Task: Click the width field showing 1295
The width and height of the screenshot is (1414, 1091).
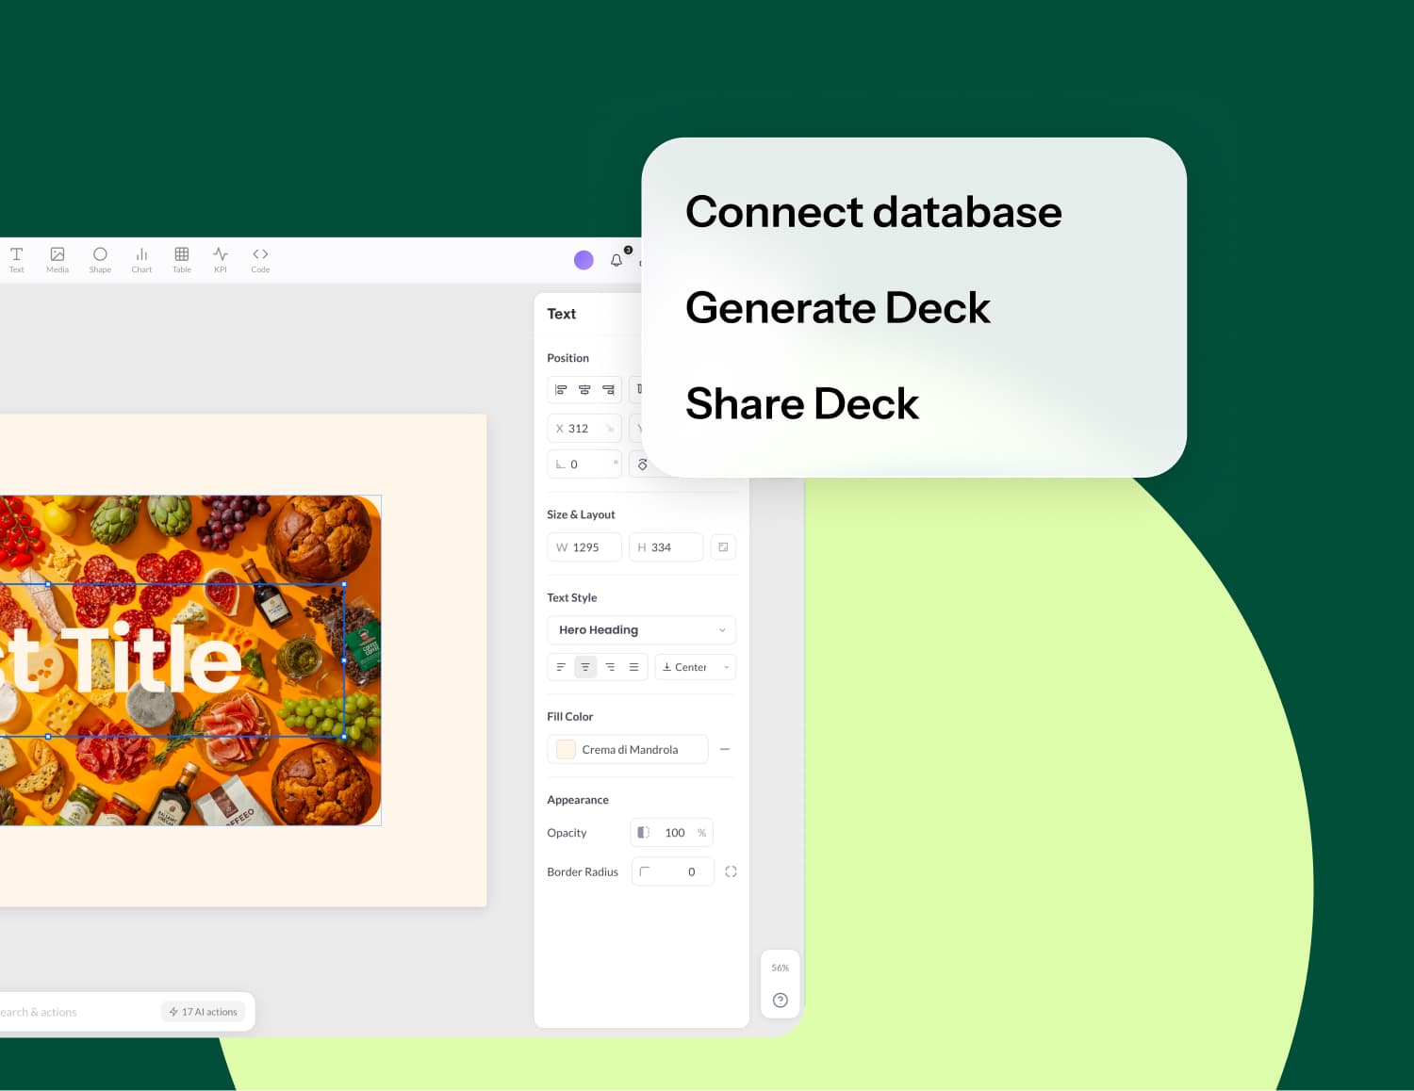Action: [x=584, y=547]
